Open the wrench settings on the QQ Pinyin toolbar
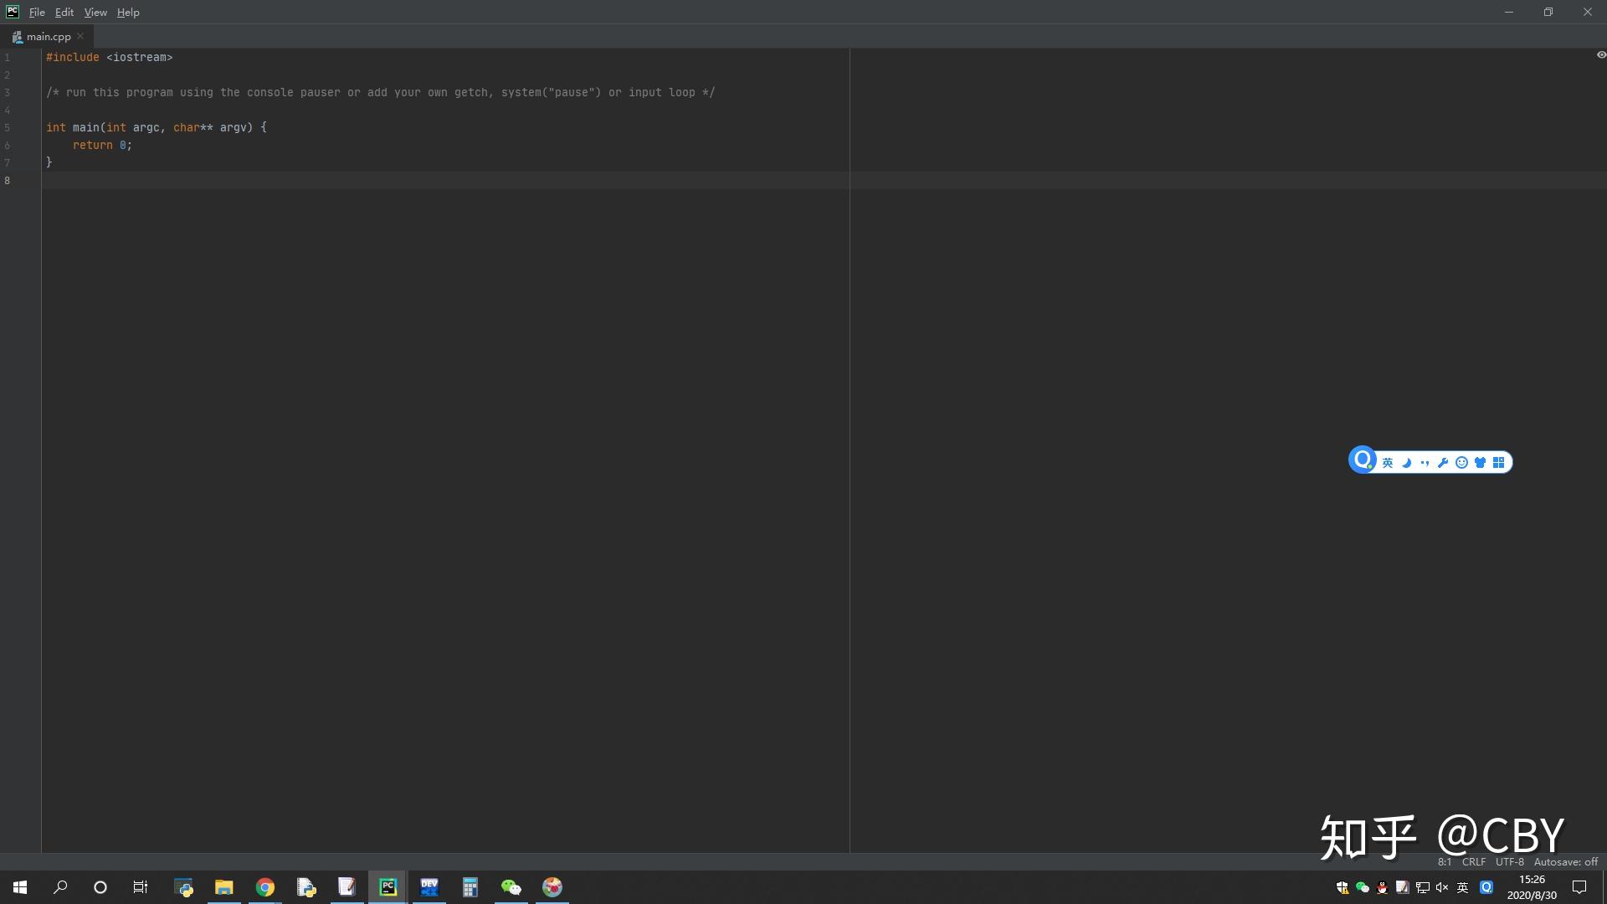 coord(1443,462)
